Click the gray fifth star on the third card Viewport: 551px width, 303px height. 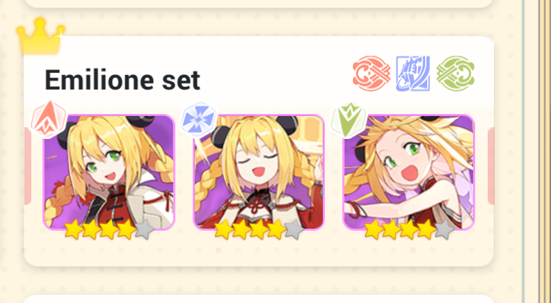(444, 229)
